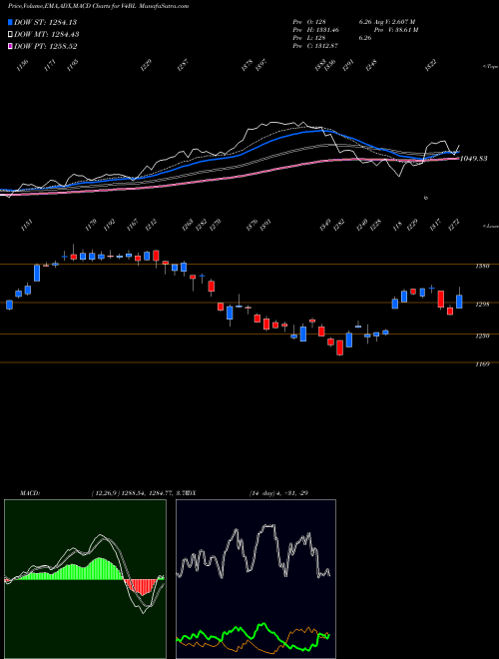The width and height of the screenshot is (499, 659).
Task: Click the 1391 lows label
Action: point(265,226)
